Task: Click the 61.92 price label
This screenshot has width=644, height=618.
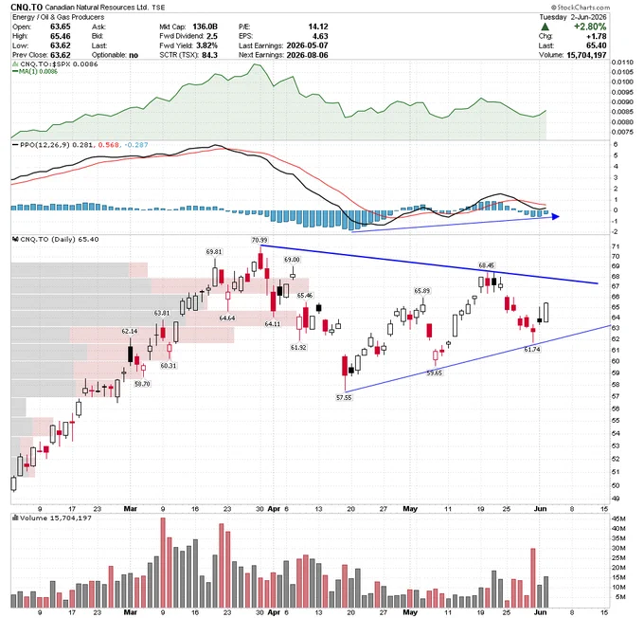Action: (298, 348)
